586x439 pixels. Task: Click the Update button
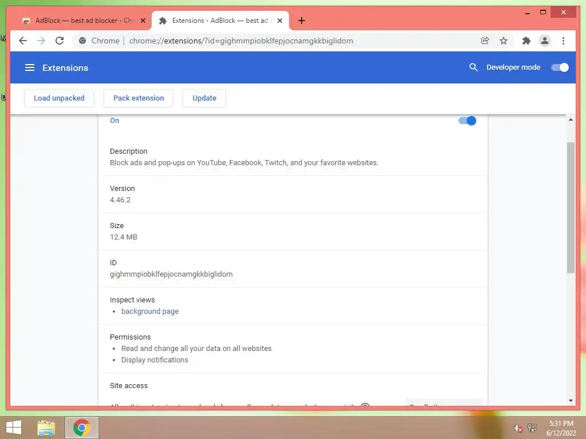(204, 98)
